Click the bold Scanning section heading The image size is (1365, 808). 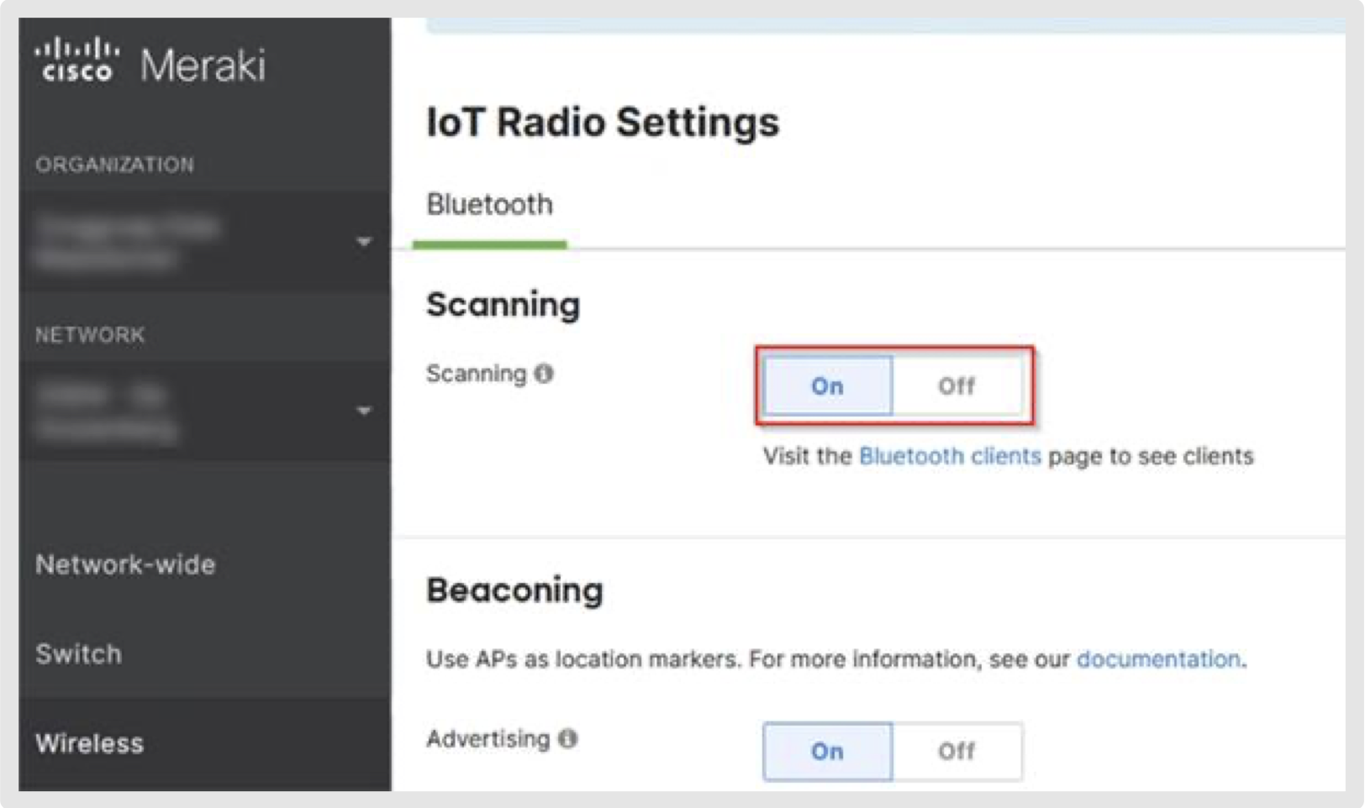click(503, 305)
